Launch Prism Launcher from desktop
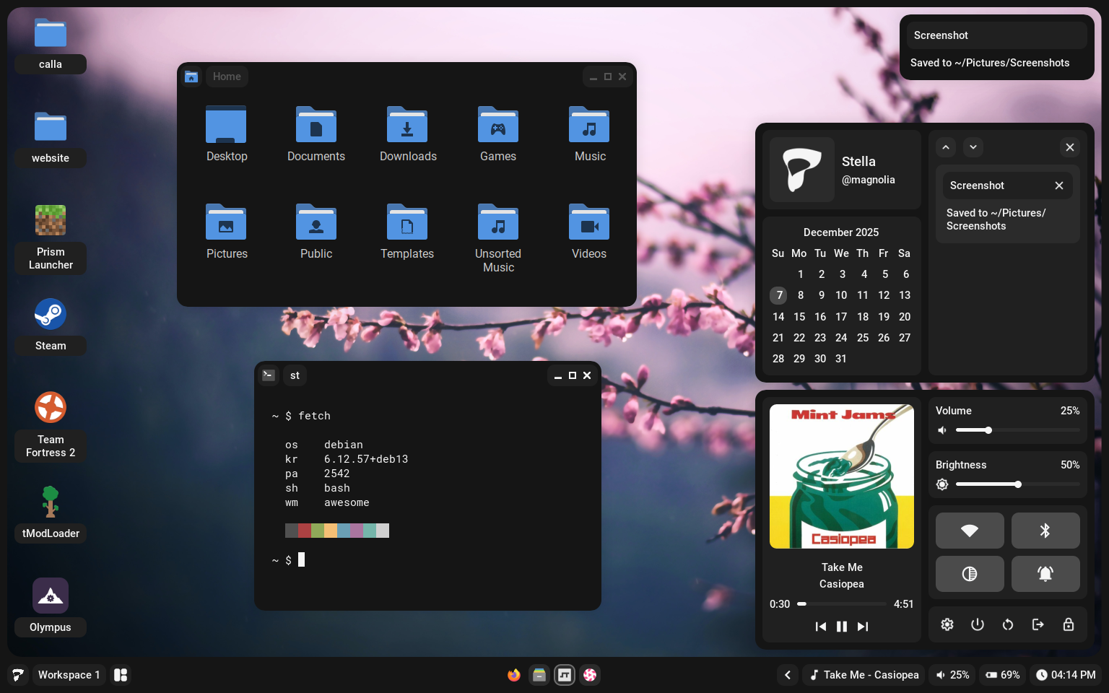This screenshot has width=1109, height=693. click(51, 221)
